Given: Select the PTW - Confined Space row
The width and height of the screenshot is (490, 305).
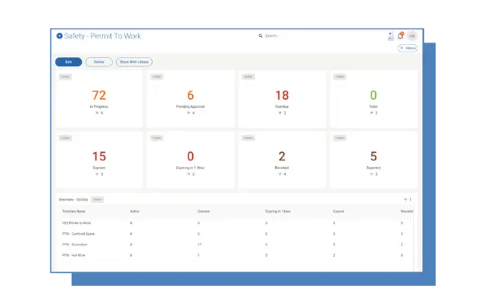Looking at the screenshot, I should pyautogui.click(x=236, y=234).
